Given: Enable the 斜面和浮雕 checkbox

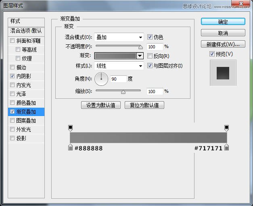Looking at the screenshot, I should (x=12, y=40).
